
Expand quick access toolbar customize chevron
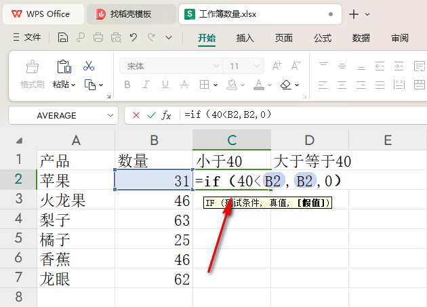[169, 37]
